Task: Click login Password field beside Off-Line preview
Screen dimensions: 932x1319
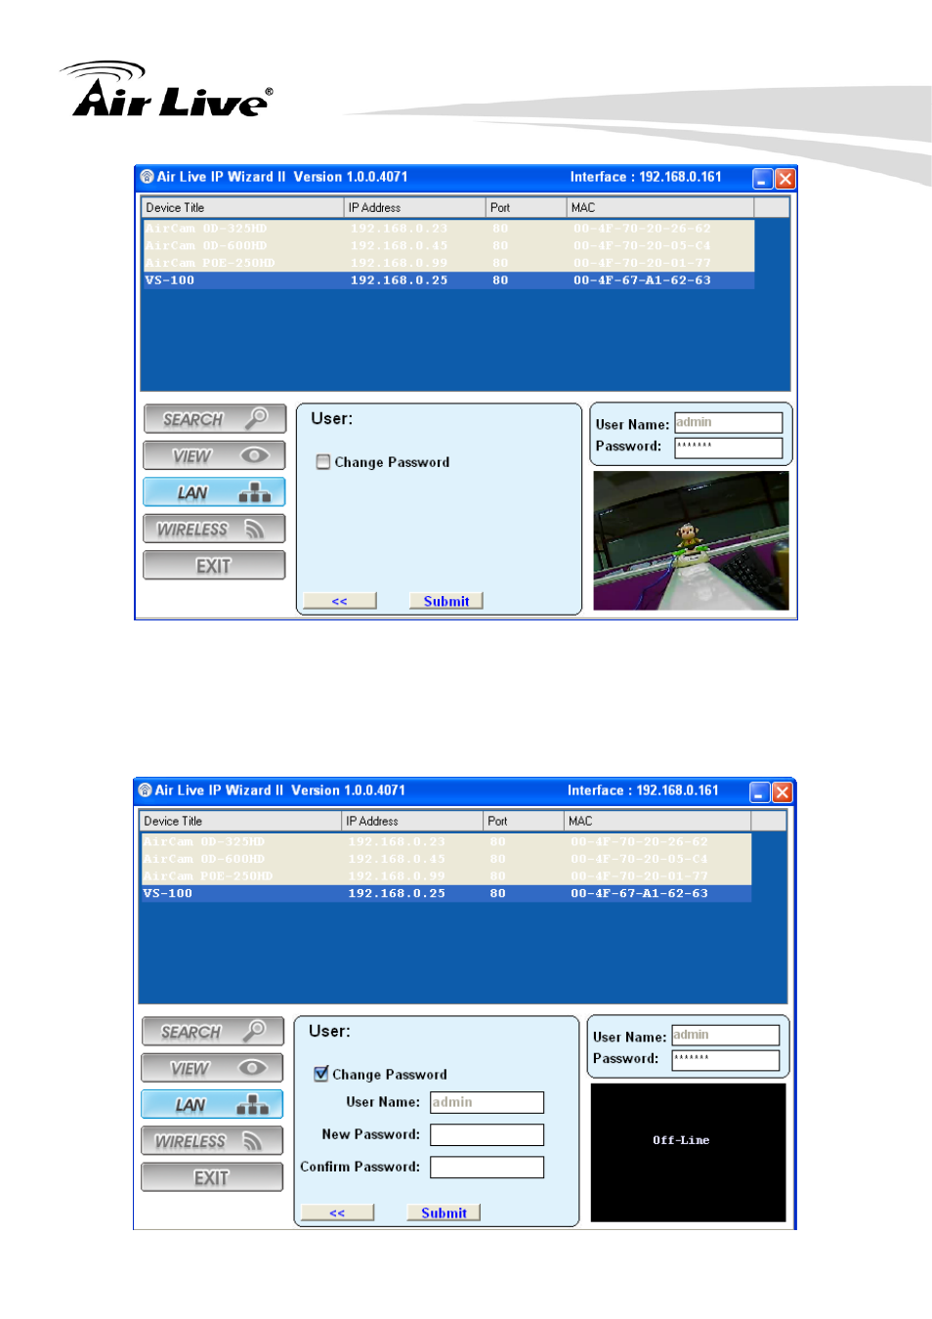Action: tap(726, 1059)
